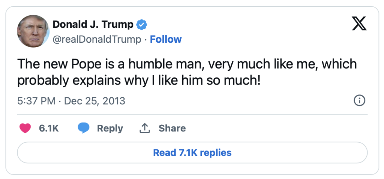Follow the account via Follow link

[166, 39]
